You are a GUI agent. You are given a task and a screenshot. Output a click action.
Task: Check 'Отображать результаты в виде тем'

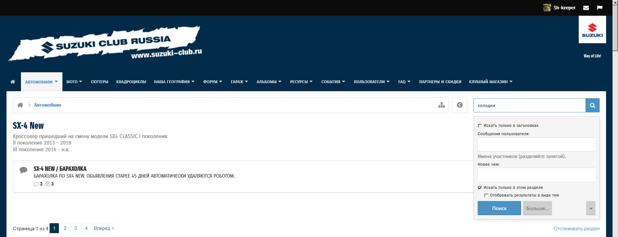(486, 196)
